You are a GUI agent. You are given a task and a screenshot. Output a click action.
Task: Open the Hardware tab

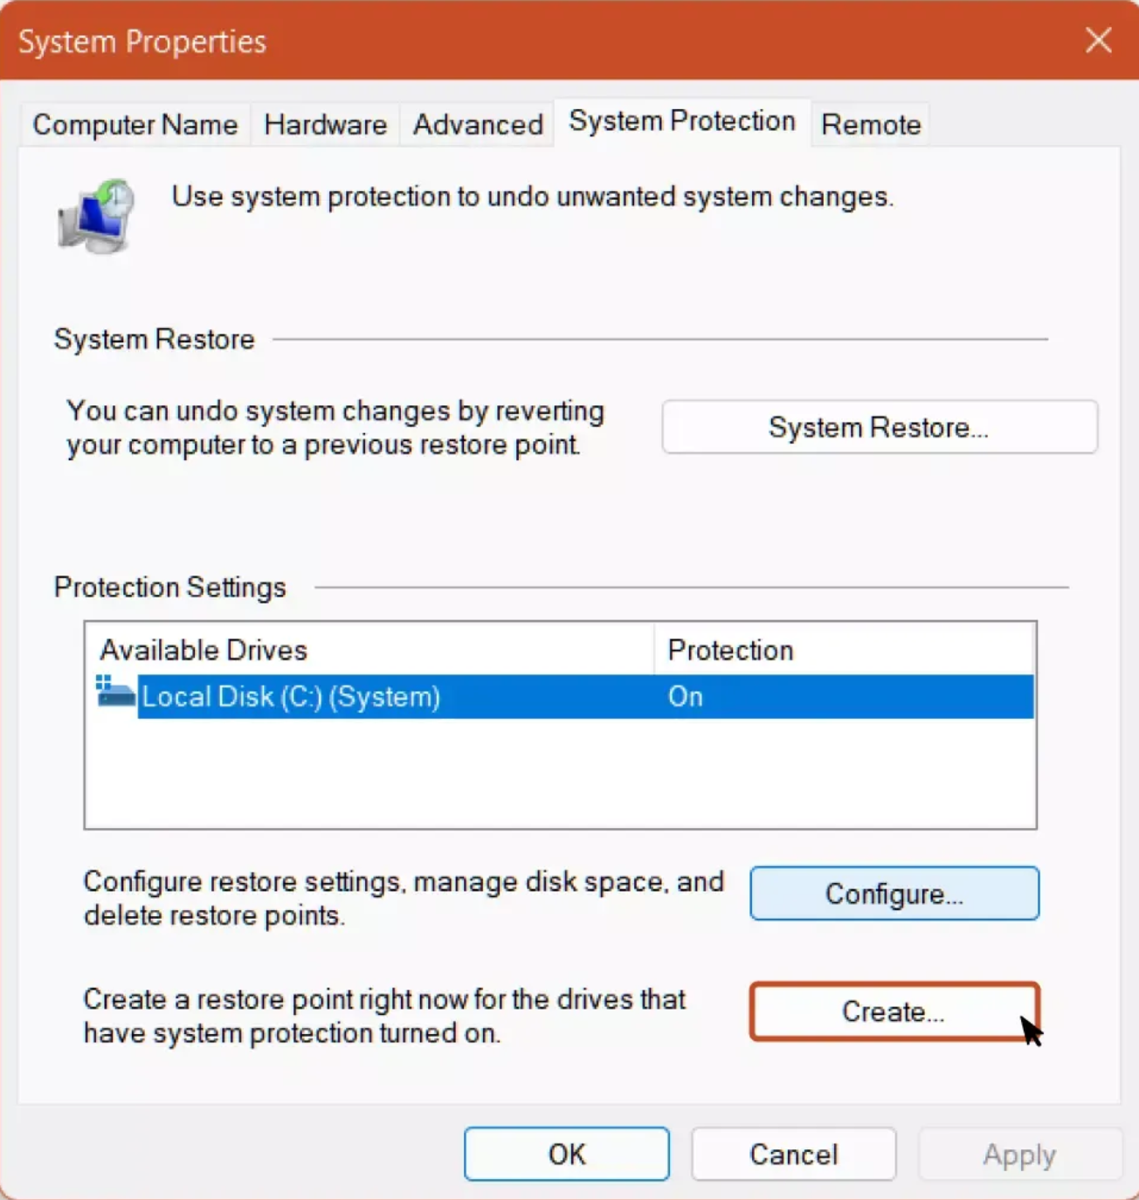(325, 125)
